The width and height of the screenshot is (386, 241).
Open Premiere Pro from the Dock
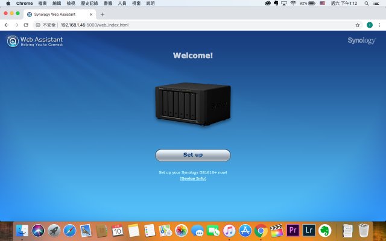point(293,230)
